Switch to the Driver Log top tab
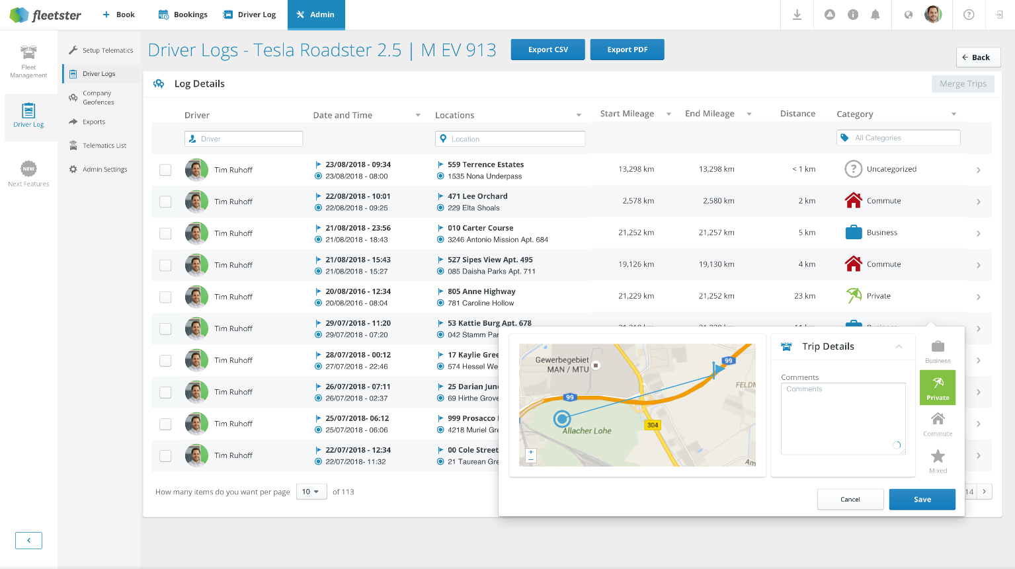 coord(249,15)
